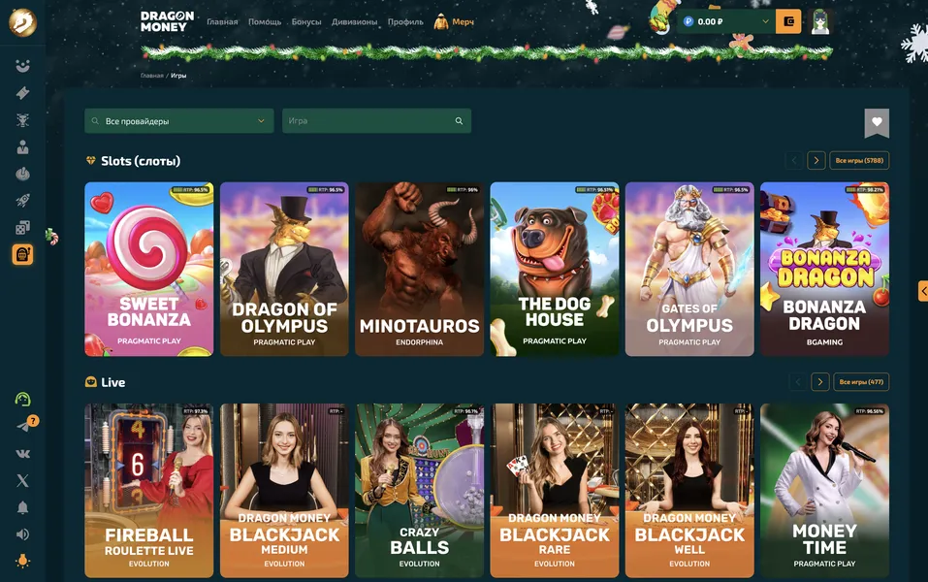
Task: Open the "Мерч" link in top navigation
Action: point(462,19)
